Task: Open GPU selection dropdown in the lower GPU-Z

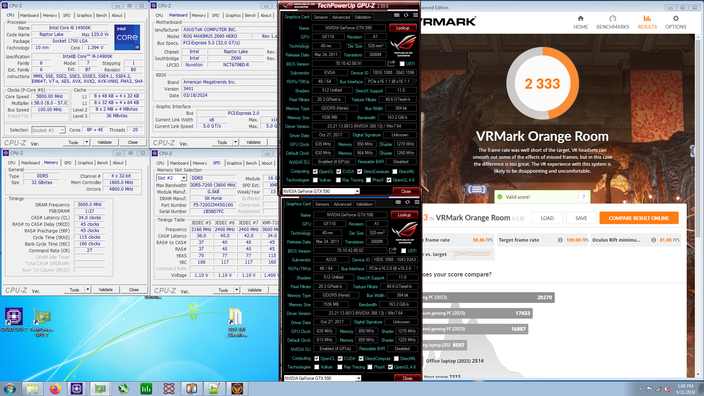Action: [x=359, y=378]
